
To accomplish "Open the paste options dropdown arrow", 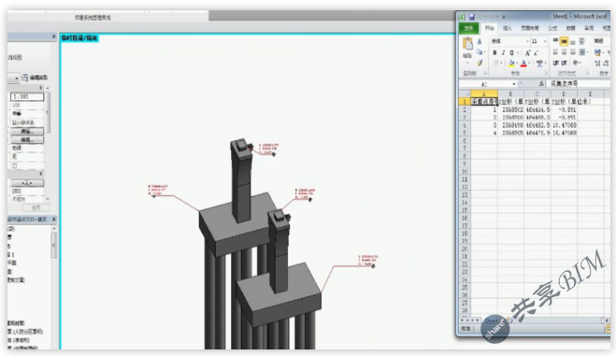I will (x=467, y=63).
